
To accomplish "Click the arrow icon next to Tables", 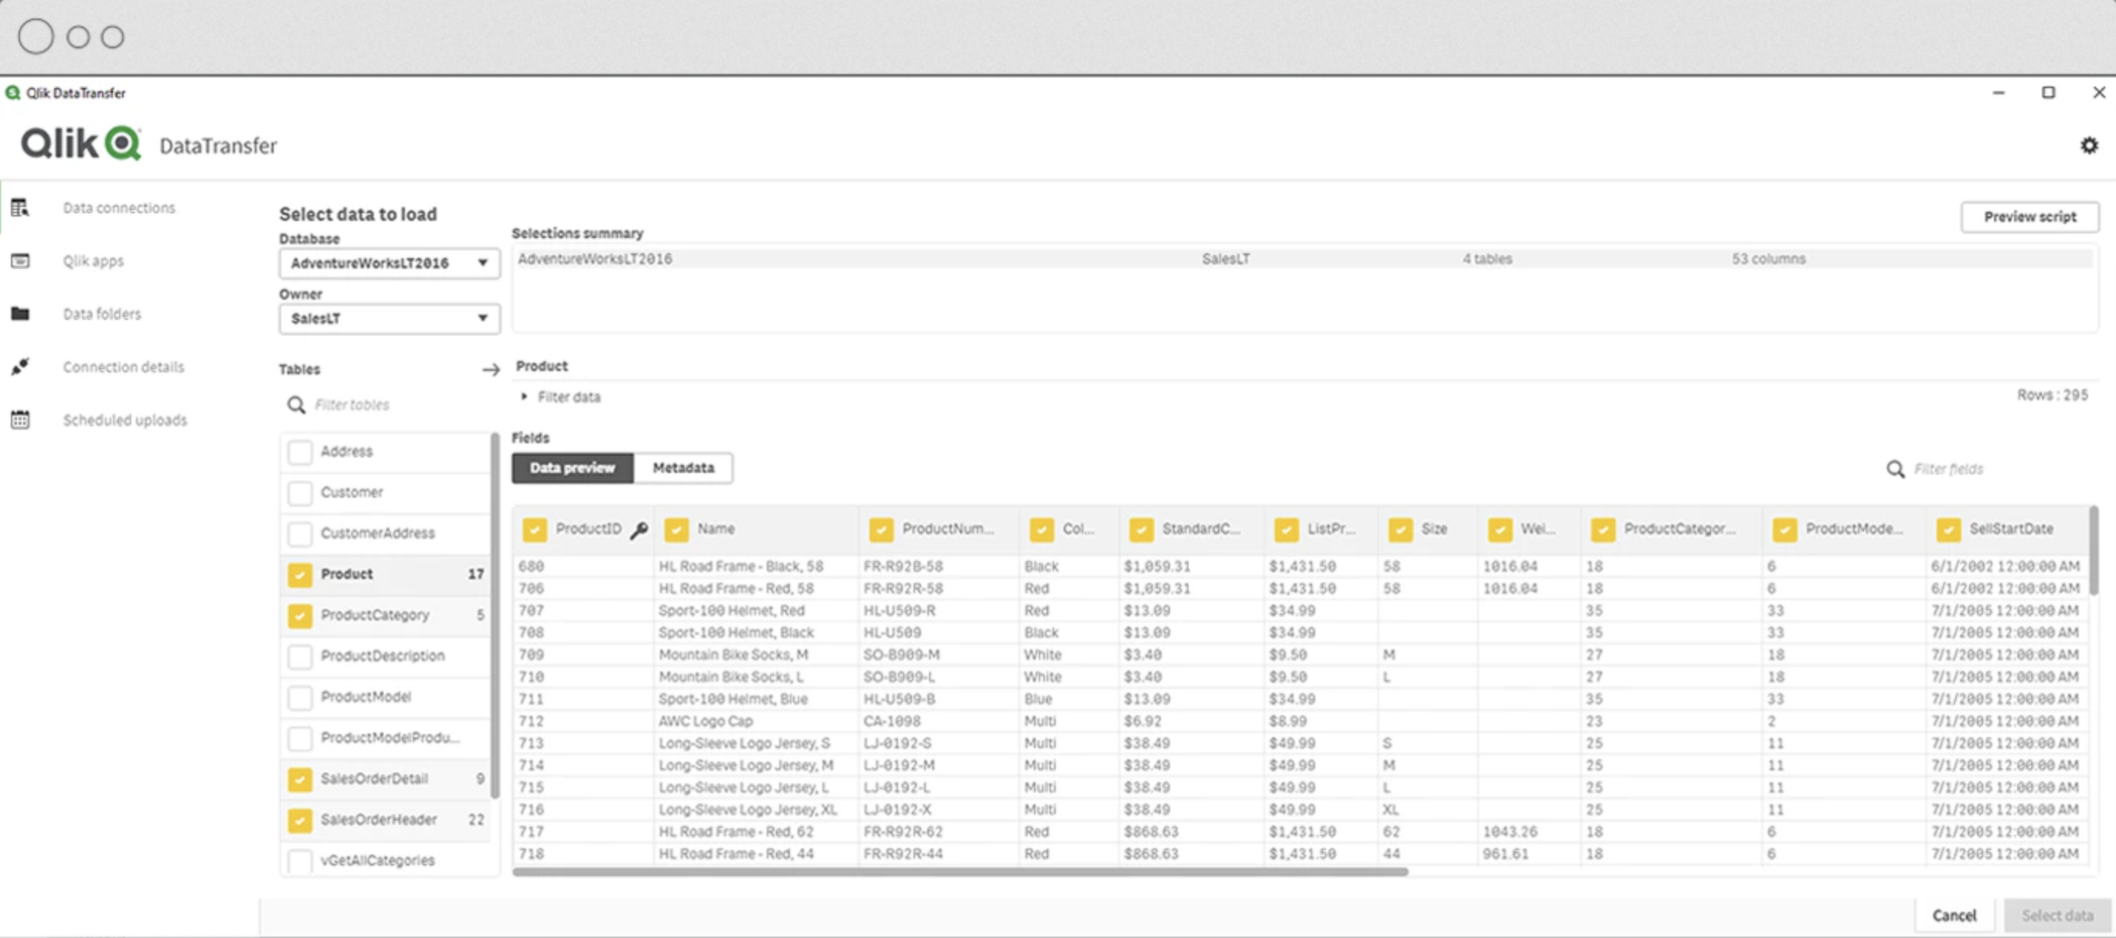I will click(491, 369).
